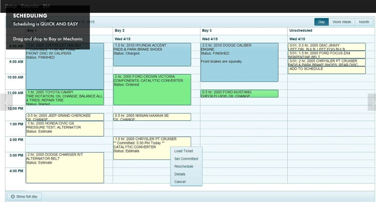Select the 2010 Dodge Caliber appointment
Image resolution: width=376 pixels, height=202 pixels.
point(239,62)
